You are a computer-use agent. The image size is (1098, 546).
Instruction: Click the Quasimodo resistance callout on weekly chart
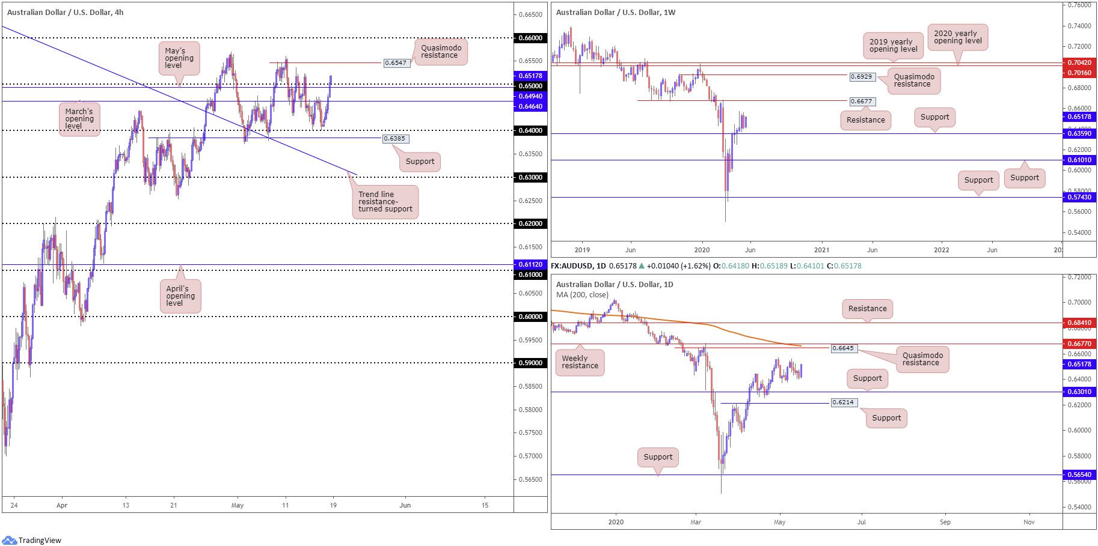pyautogui.click(x=914, y=80)
